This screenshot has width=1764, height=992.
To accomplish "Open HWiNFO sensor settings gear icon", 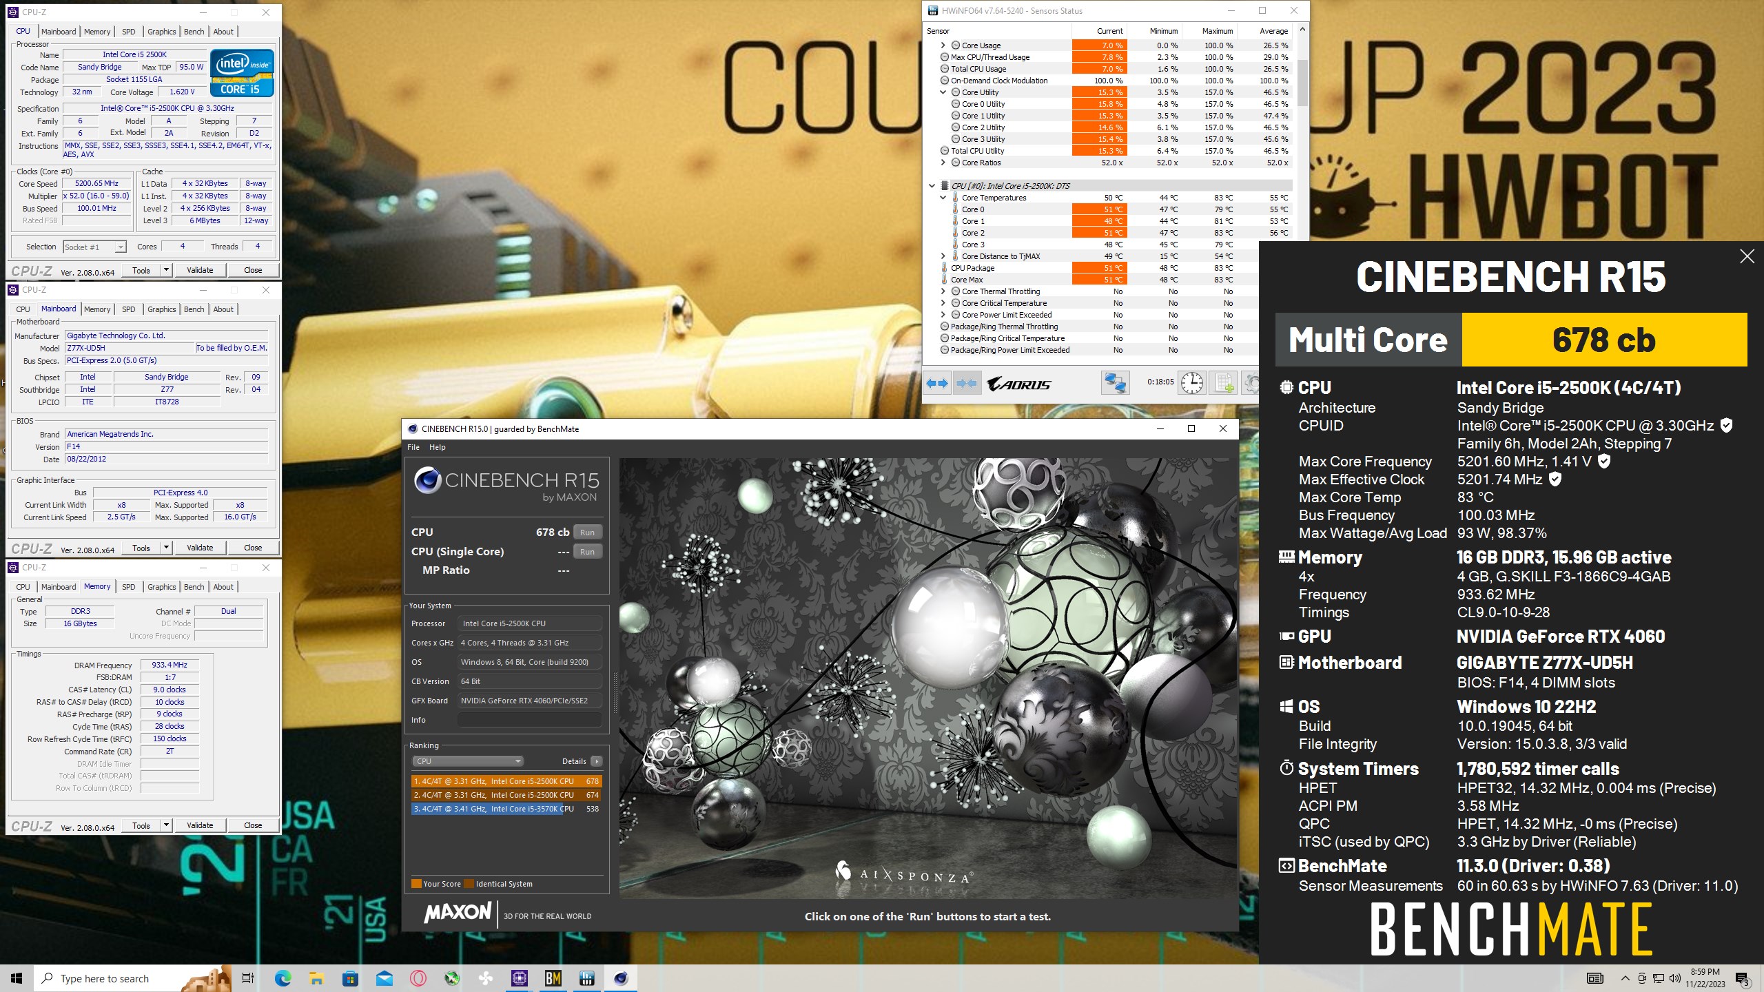I will 1251,383.
